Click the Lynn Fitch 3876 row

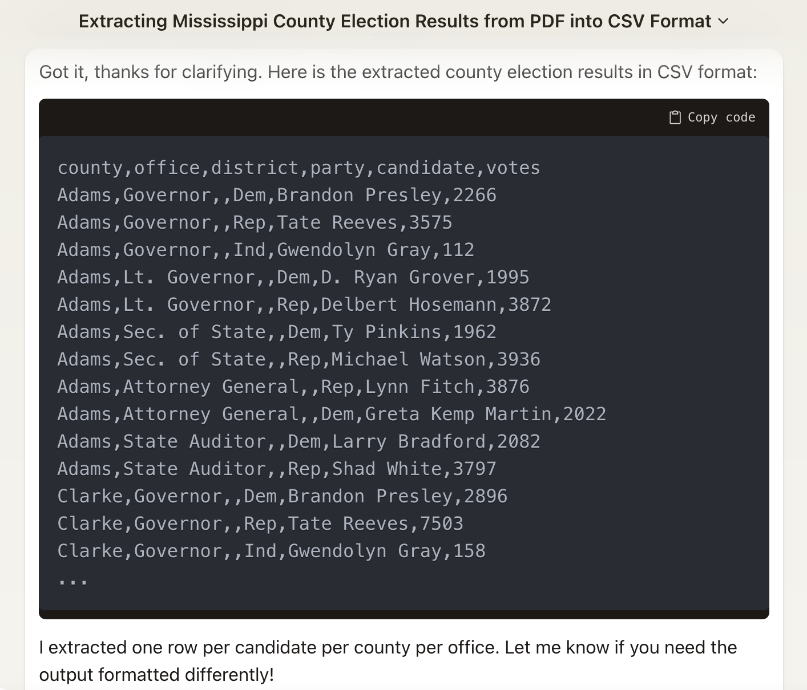click(293, 387)
